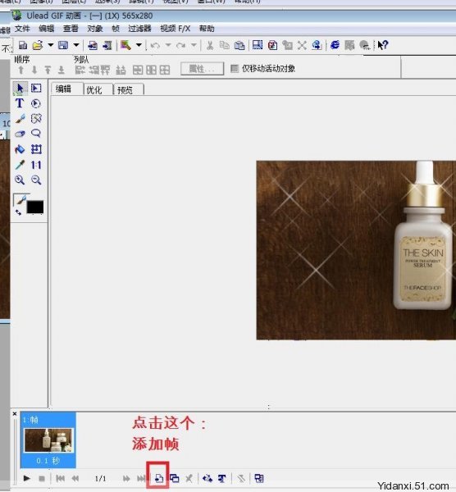Click the Duplicate frame button

tap(175, 479)
